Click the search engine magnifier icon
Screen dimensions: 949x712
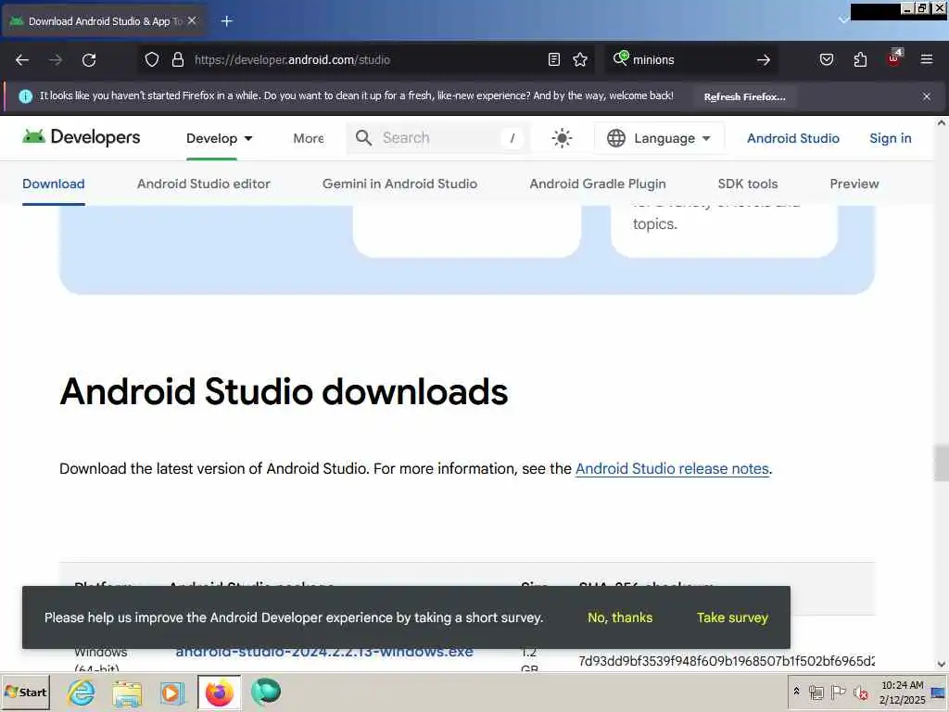point(621,58)
